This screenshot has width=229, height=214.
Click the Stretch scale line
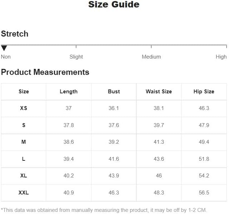(114, 45)
